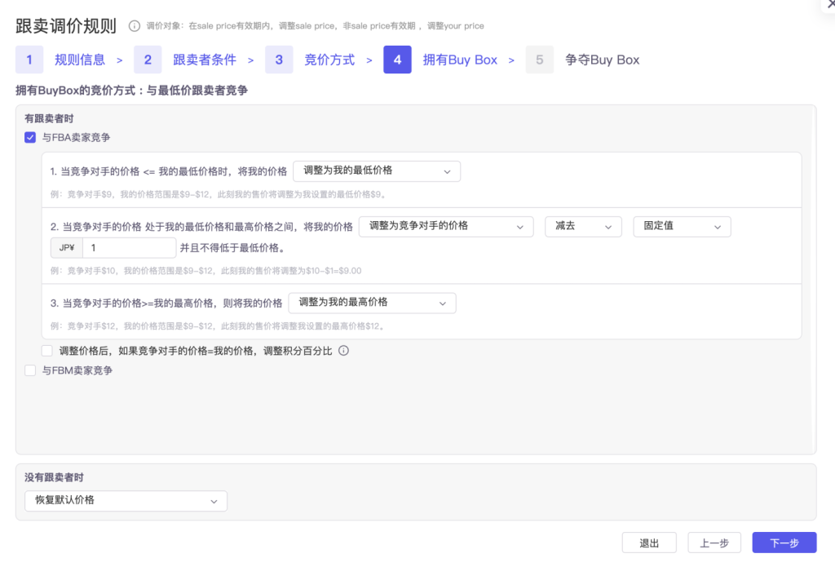
Task: Open the 调整为我的最高价格 dropdown
Action: click(372, 303)
